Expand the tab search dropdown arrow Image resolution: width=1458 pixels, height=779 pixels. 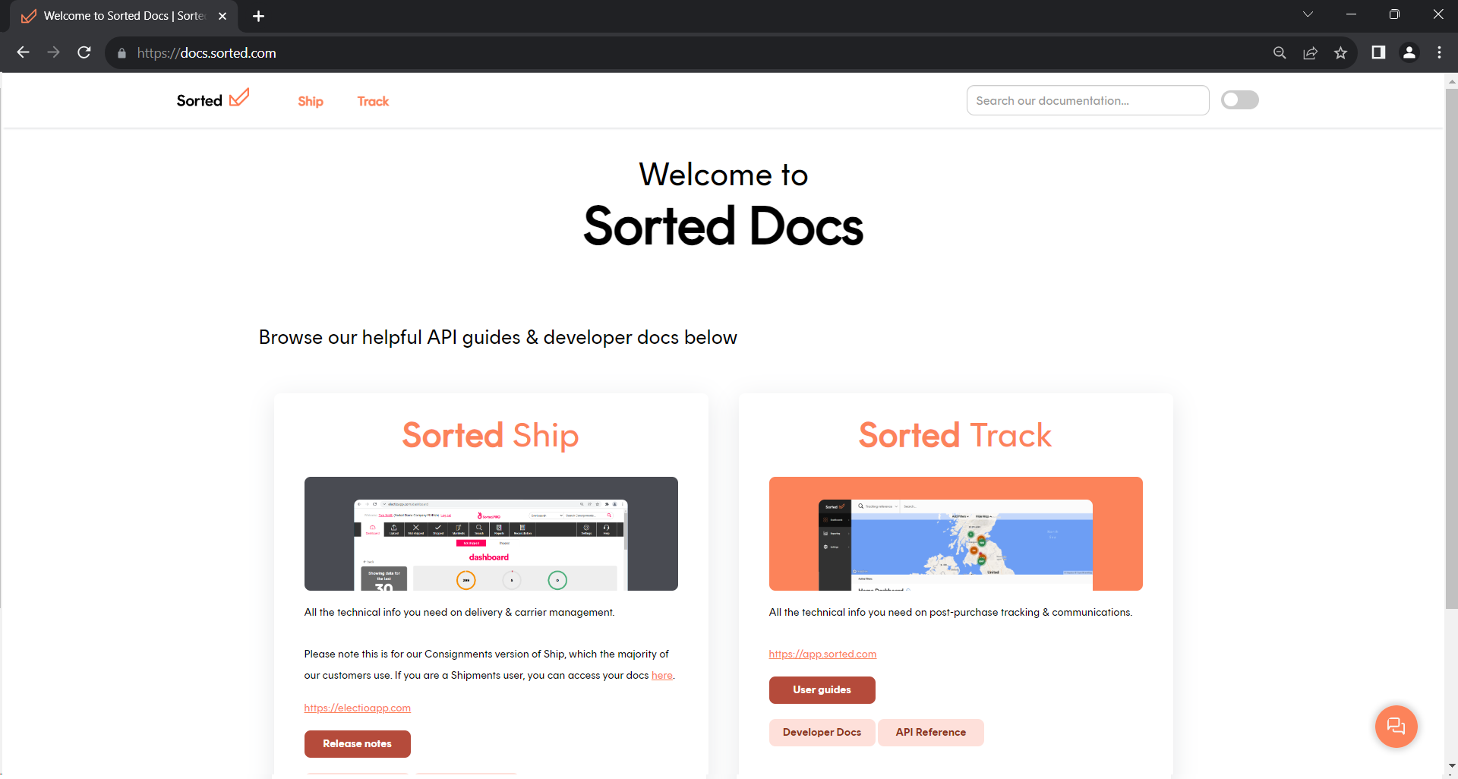[x=1308, y=14]
